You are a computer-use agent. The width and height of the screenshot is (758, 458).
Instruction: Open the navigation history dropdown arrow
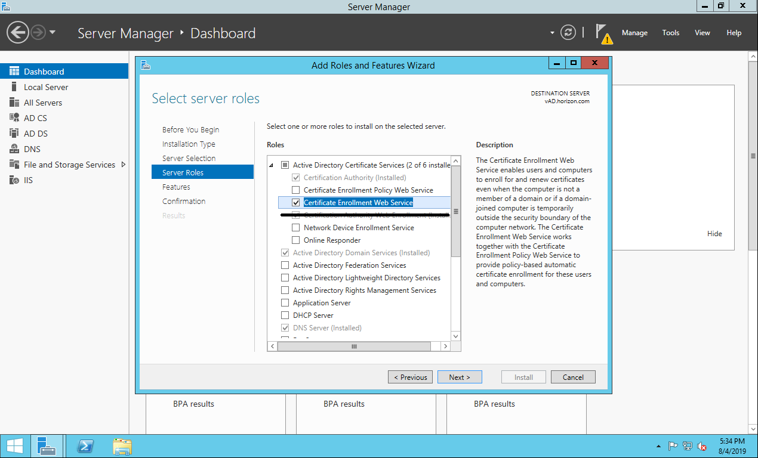[x=53, y=33]
